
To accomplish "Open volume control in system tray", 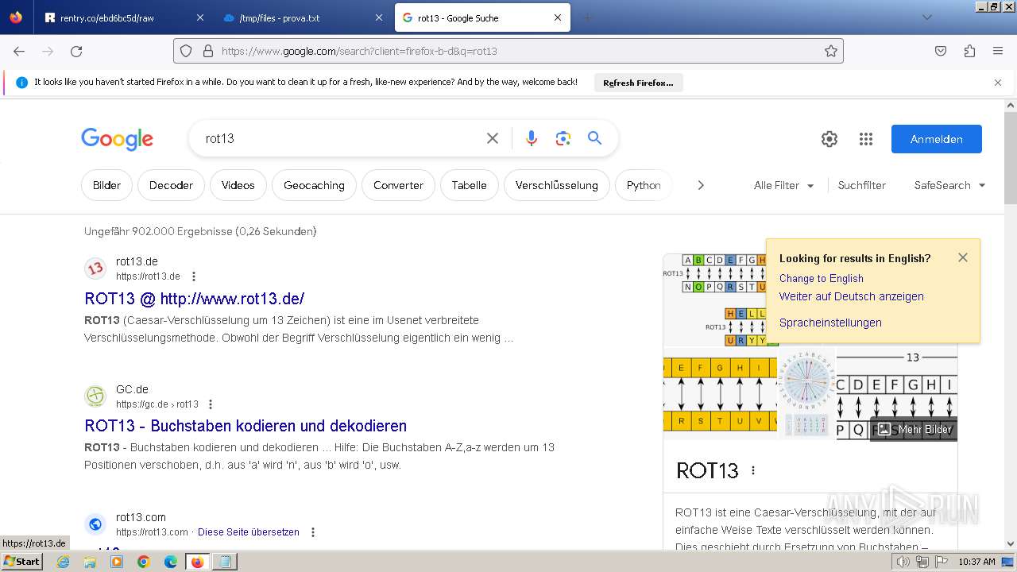I will (903, 562).
